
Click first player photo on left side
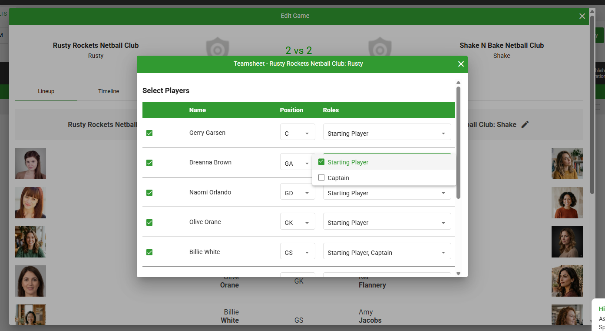pos(30,164)
